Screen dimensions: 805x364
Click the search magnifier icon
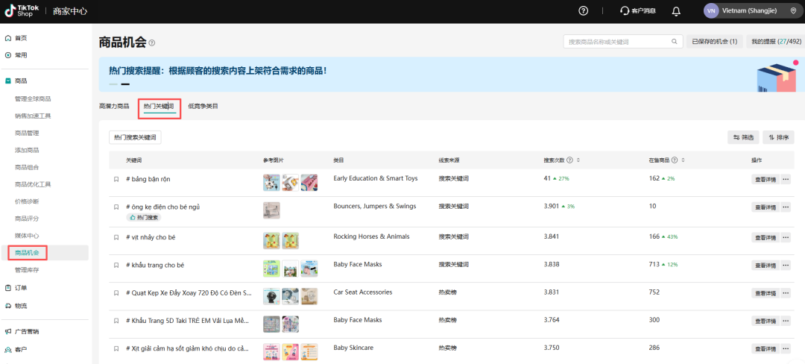pyautogui.click(x=675, y=42)
